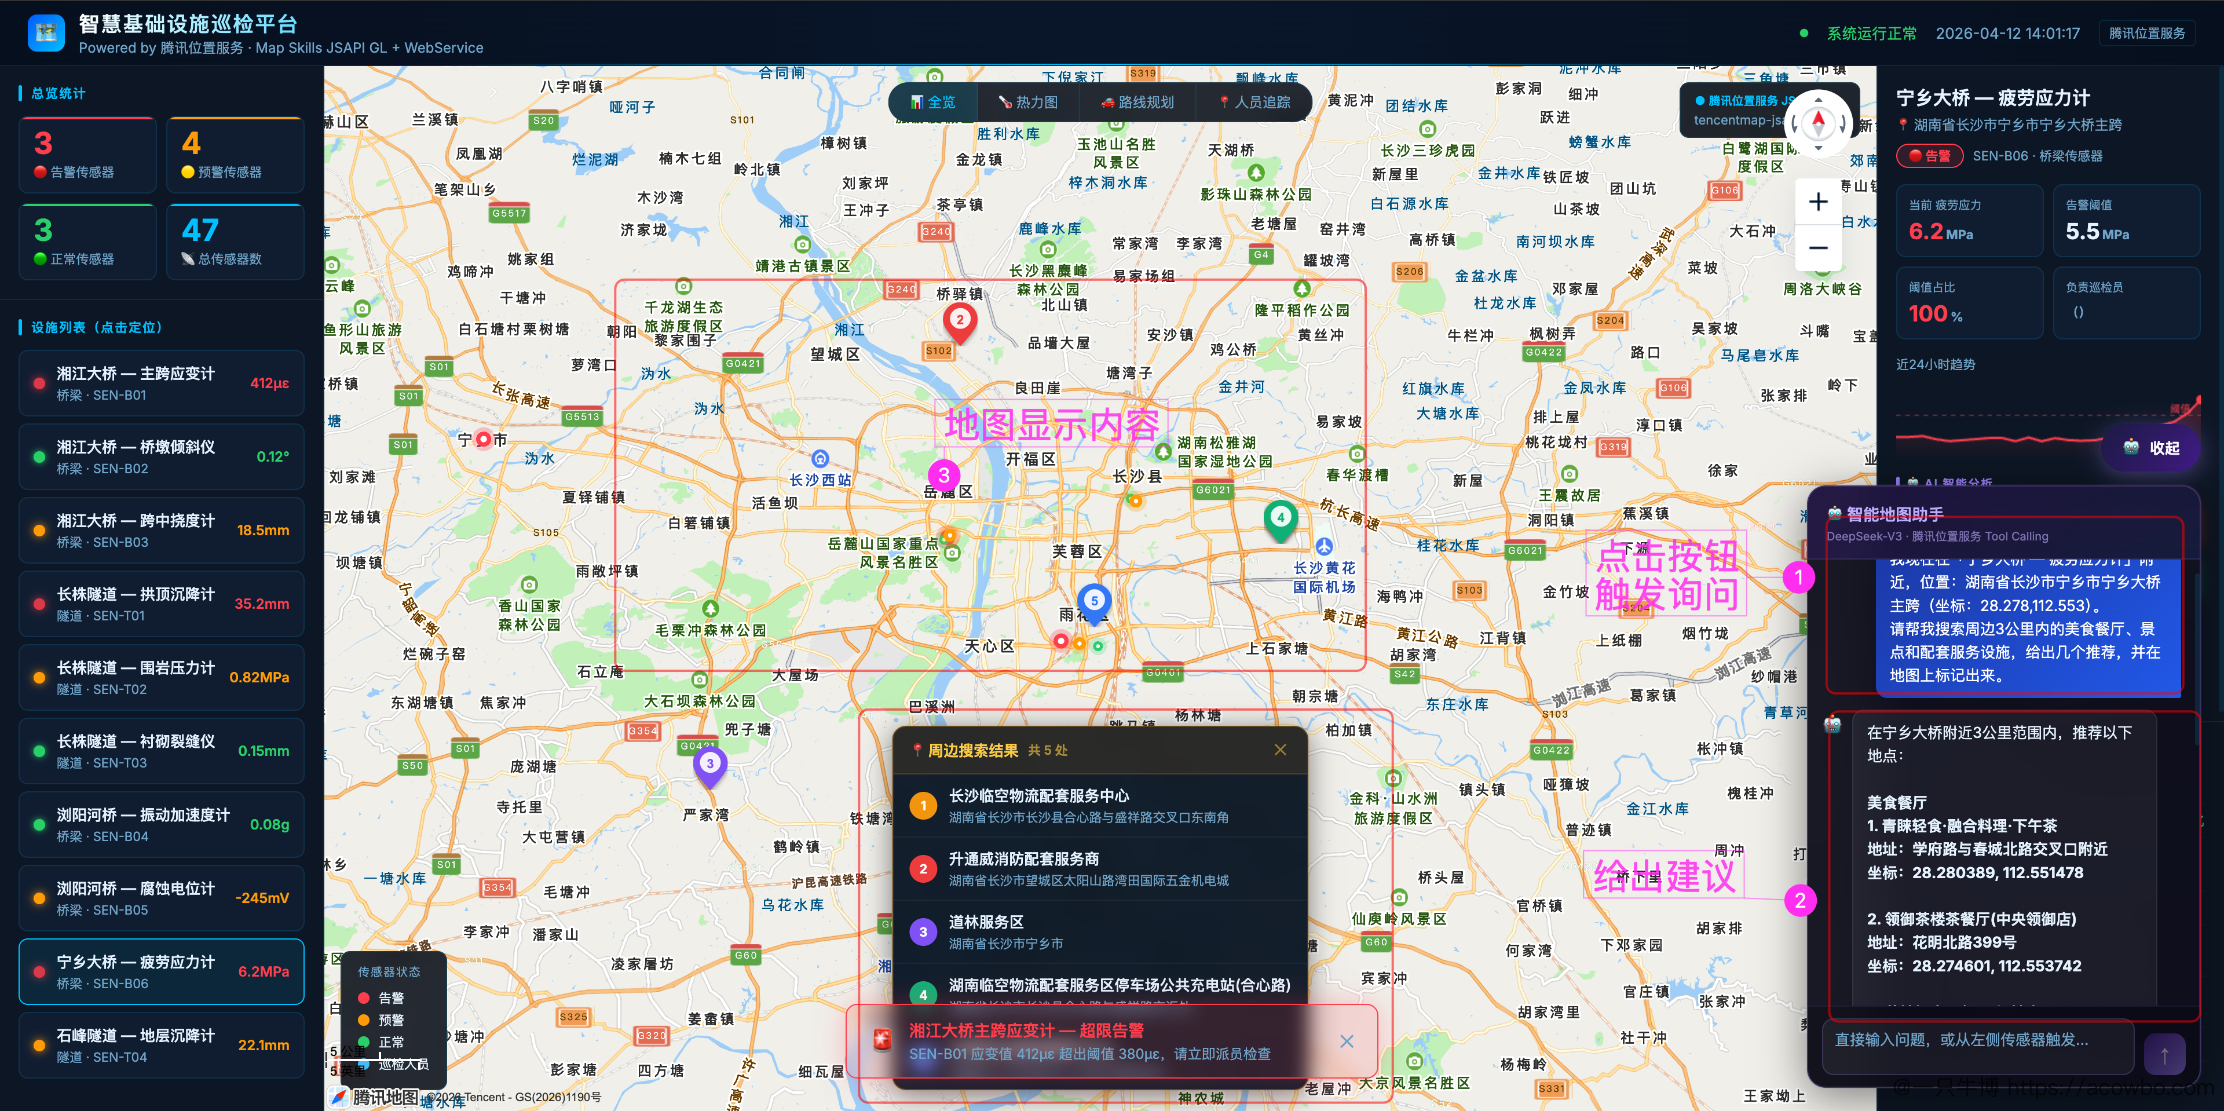Switch to the 热力图 tab
The image size is (2224, 1111).
point(1028,102)
